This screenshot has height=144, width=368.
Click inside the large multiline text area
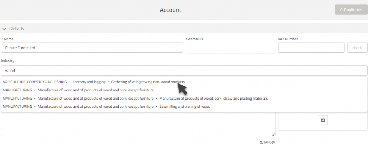(138, 125)
